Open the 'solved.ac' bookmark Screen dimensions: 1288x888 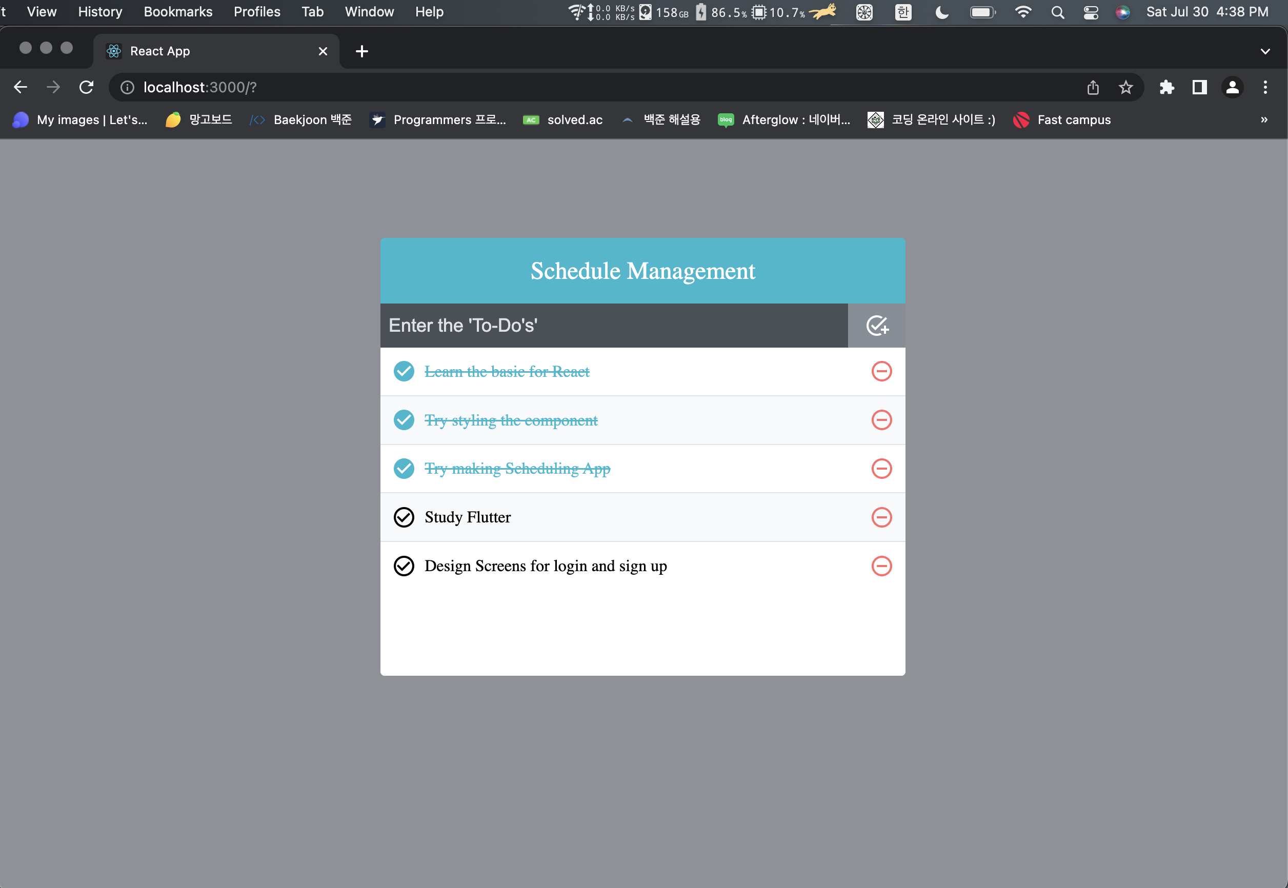[x=563, y=119]
